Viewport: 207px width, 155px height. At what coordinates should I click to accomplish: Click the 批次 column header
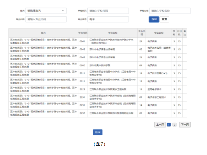point(43,33)
